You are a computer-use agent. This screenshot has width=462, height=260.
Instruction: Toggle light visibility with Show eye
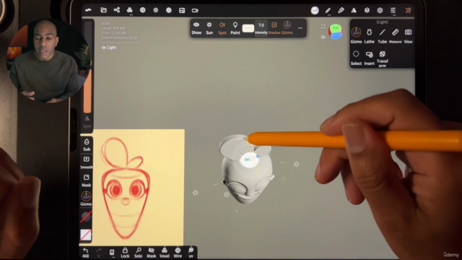pyautogui.click(x=196, y=28)
